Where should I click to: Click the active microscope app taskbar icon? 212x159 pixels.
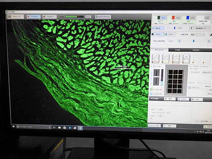pyautogui.click(x=80, y=128)
